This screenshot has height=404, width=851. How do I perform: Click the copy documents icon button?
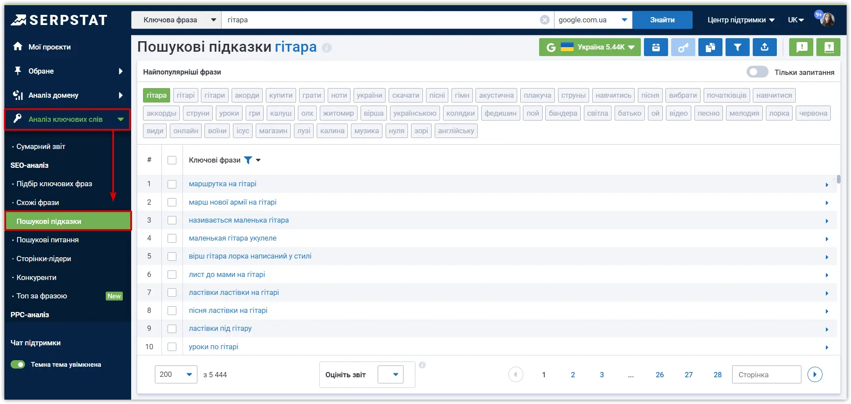(710, 47)
